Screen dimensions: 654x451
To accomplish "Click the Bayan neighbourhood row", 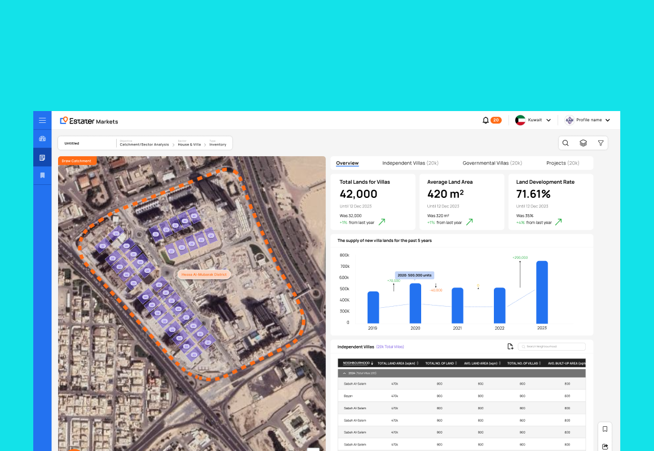I will (x=461, y=396).
